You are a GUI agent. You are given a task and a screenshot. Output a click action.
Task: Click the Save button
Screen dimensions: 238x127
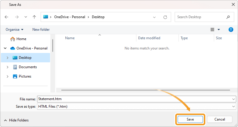(190, 119)
